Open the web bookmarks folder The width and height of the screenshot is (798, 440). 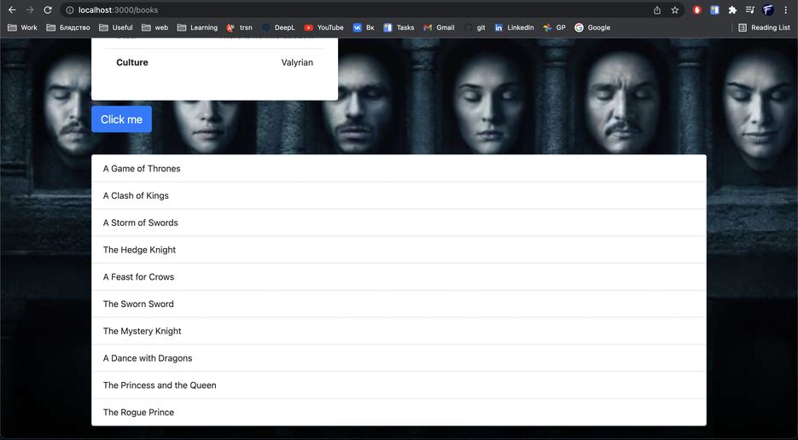[154, 27]
